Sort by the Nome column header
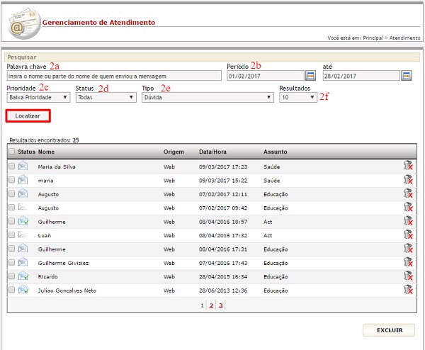The height and width of the screenshot is (350, 425). pos(46,152)
